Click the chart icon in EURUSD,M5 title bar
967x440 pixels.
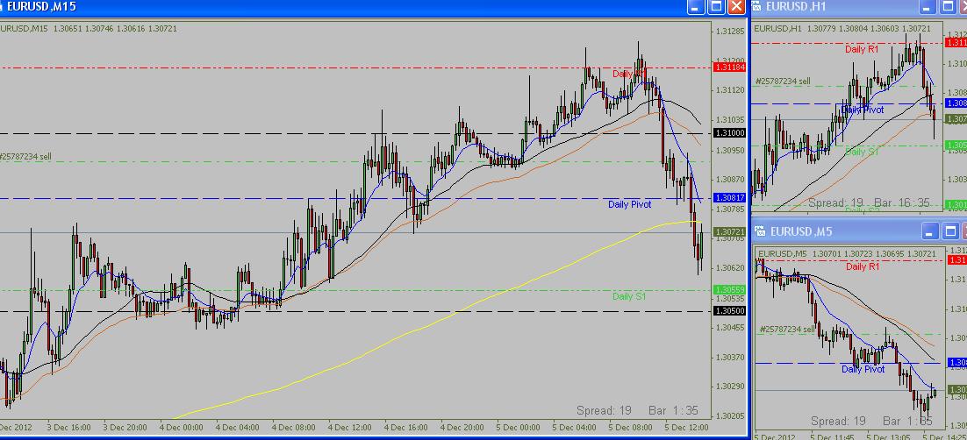click(761, 231)
